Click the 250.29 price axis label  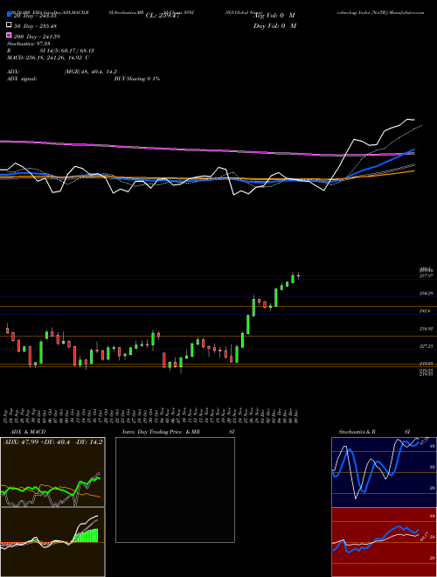click(x=426, y=293)
